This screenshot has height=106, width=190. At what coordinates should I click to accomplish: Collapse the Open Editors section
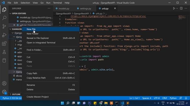point(10,14)
